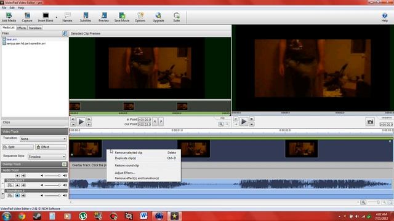
Task: Click the Upgrade toolbar icon
Action: [158, 17]
